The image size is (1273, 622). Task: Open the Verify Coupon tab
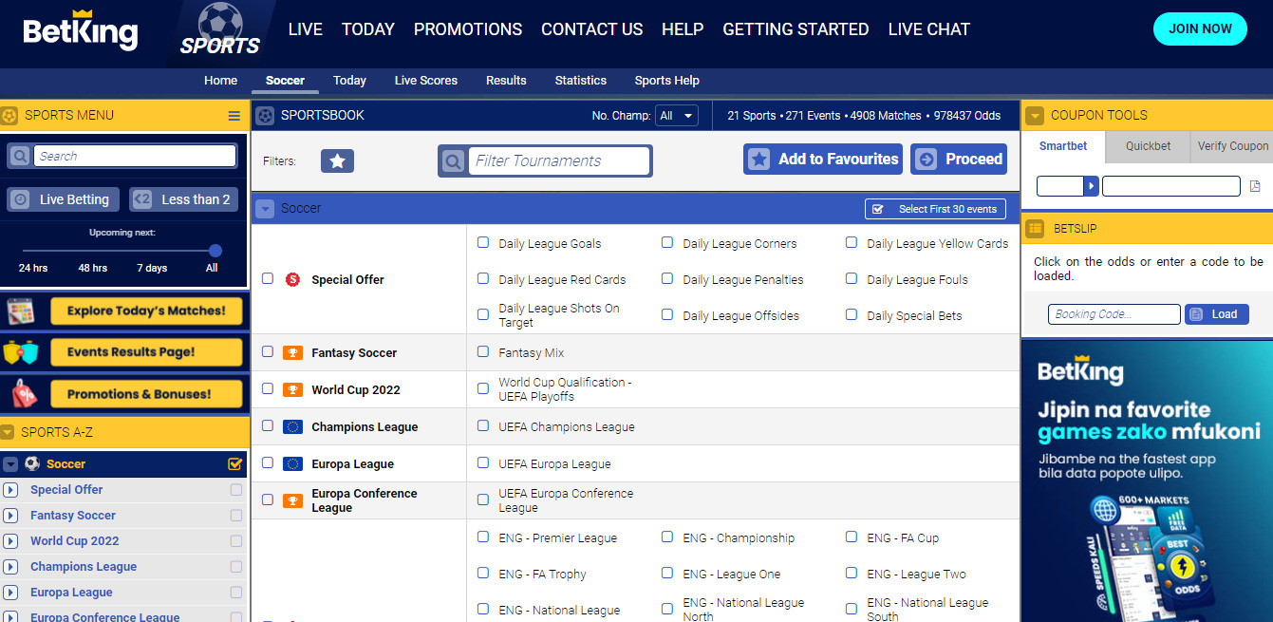click(x=1232, y=146)
